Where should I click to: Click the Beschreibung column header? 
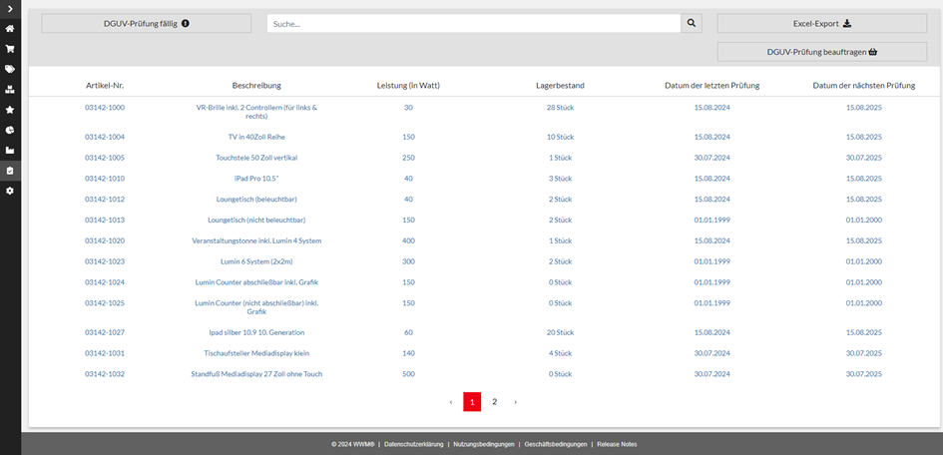(x=256, y=86)
